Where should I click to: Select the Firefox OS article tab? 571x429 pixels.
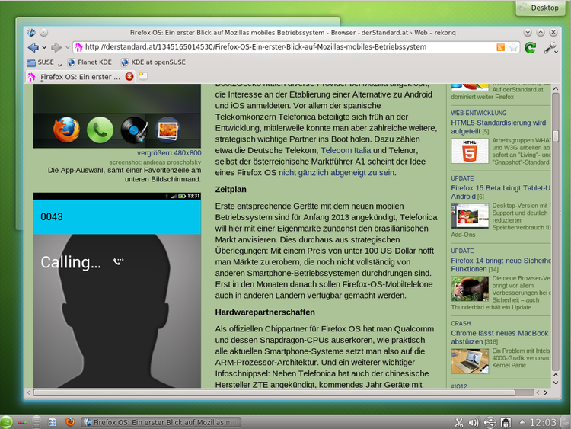click(76, 76)
